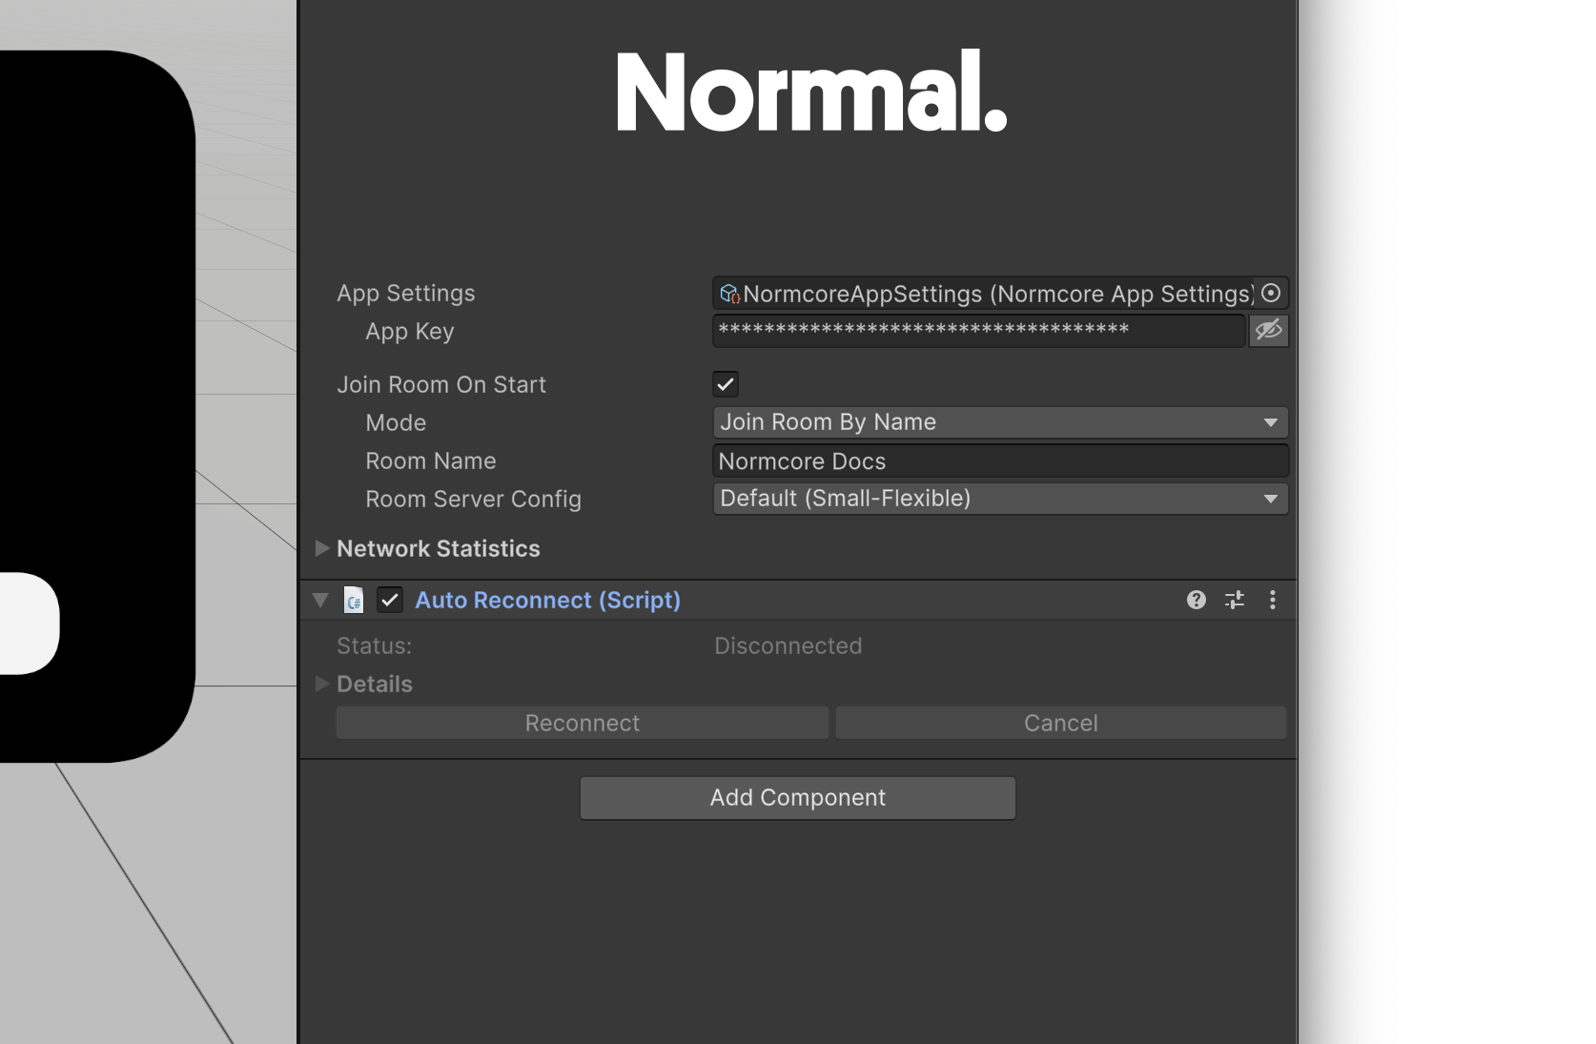This screenshot has height=1044, width=1596.
Task: Uncheck the Join Room On Start checkbox
Action: [726, 384]
